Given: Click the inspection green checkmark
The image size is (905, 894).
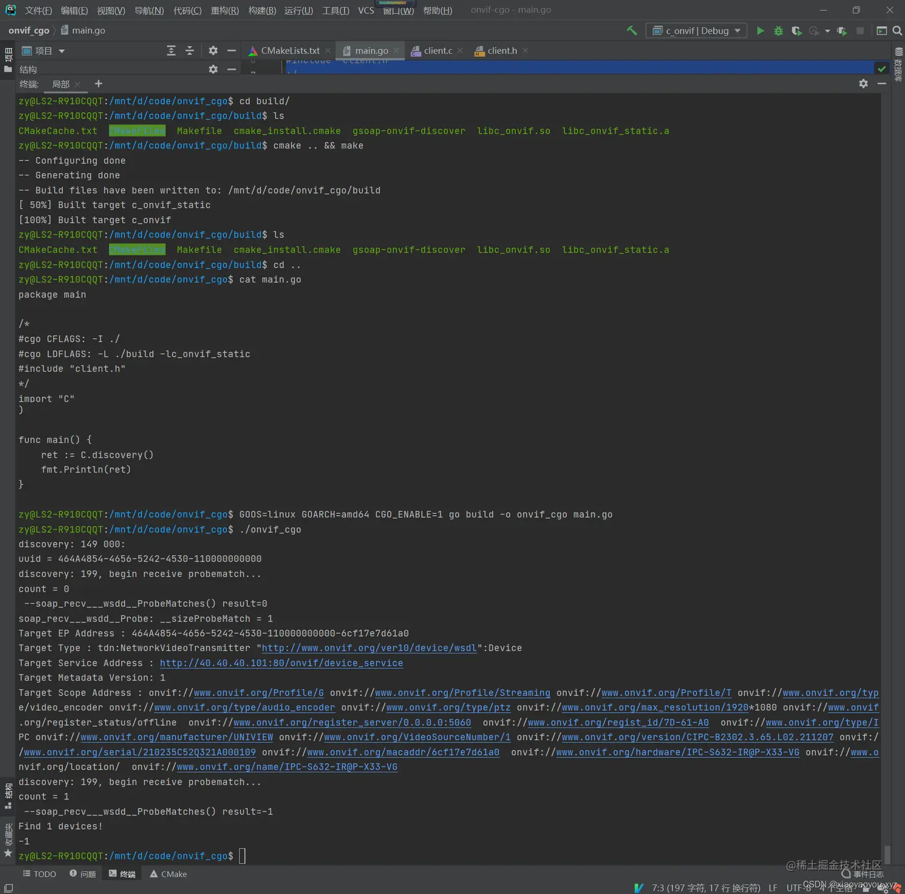Looking at the screenshot, I should coord(882,69).
